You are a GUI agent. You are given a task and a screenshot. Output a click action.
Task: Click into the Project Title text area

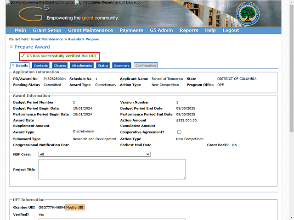112,169
